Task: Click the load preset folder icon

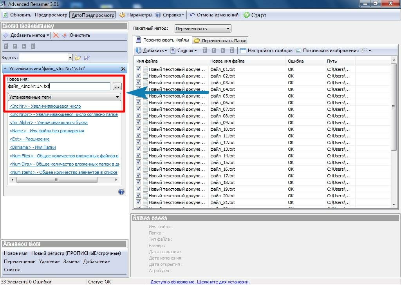Action: tap(78, 58)
